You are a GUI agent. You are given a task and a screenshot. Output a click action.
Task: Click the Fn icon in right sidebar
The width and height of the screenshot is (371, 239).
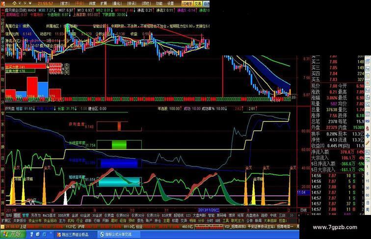tap(368, 90)
